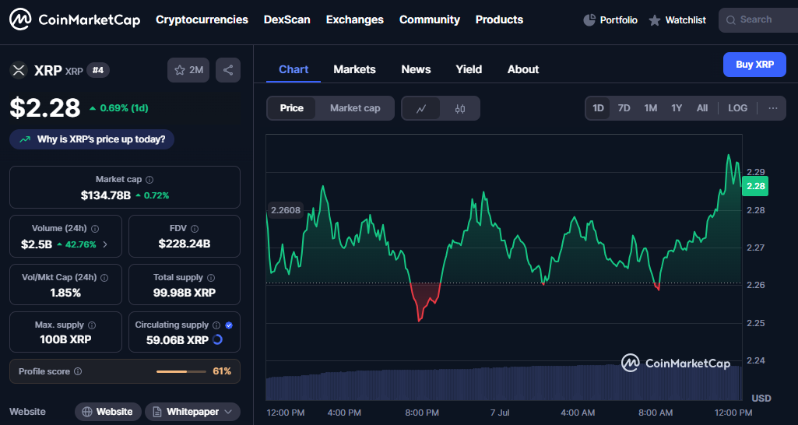The image size is (798, 425).
Task: Click the CoinMarketCap logo in header
Action: (75, 20)
